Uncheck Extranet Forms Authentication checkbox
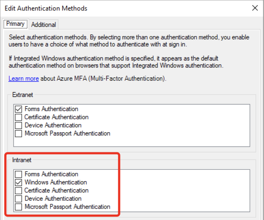Image resolution: width=264 pixels, height=220 pixels. (x=18, y=109)
